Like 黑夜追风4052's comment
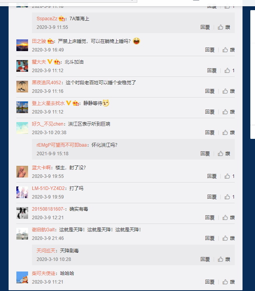 228,91
